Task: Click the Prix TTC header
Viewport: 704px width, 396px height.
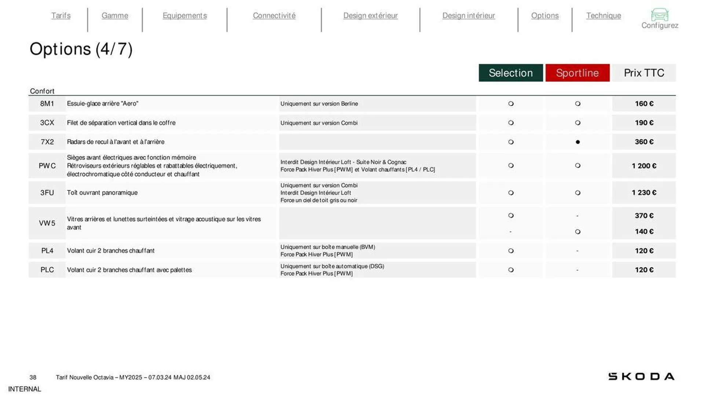Action: [x=644, y=73]
